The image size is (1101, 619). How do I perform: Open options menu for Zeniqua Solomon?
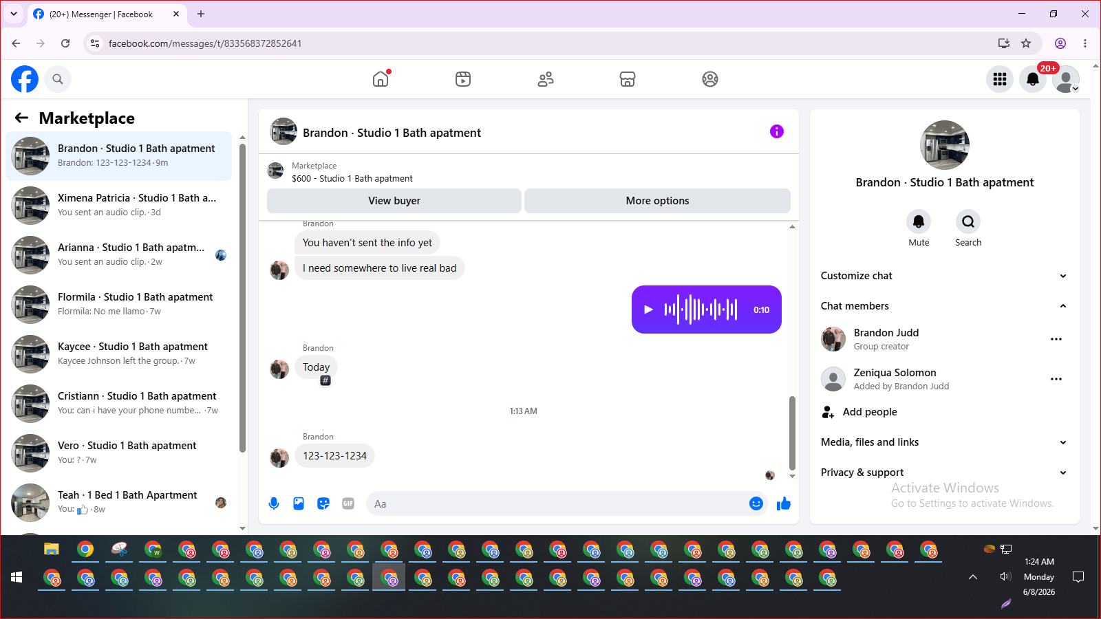[1056, 379]
